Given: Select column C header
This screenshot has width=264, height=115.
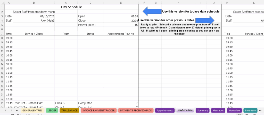Looking at the screenshot, I should (x=66, y=3).
